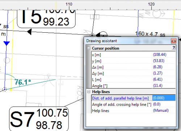Select 'Dist. of add. parallel help line [m]' row
This screenshot has width=181, height=131.
[x=134, y=98]
